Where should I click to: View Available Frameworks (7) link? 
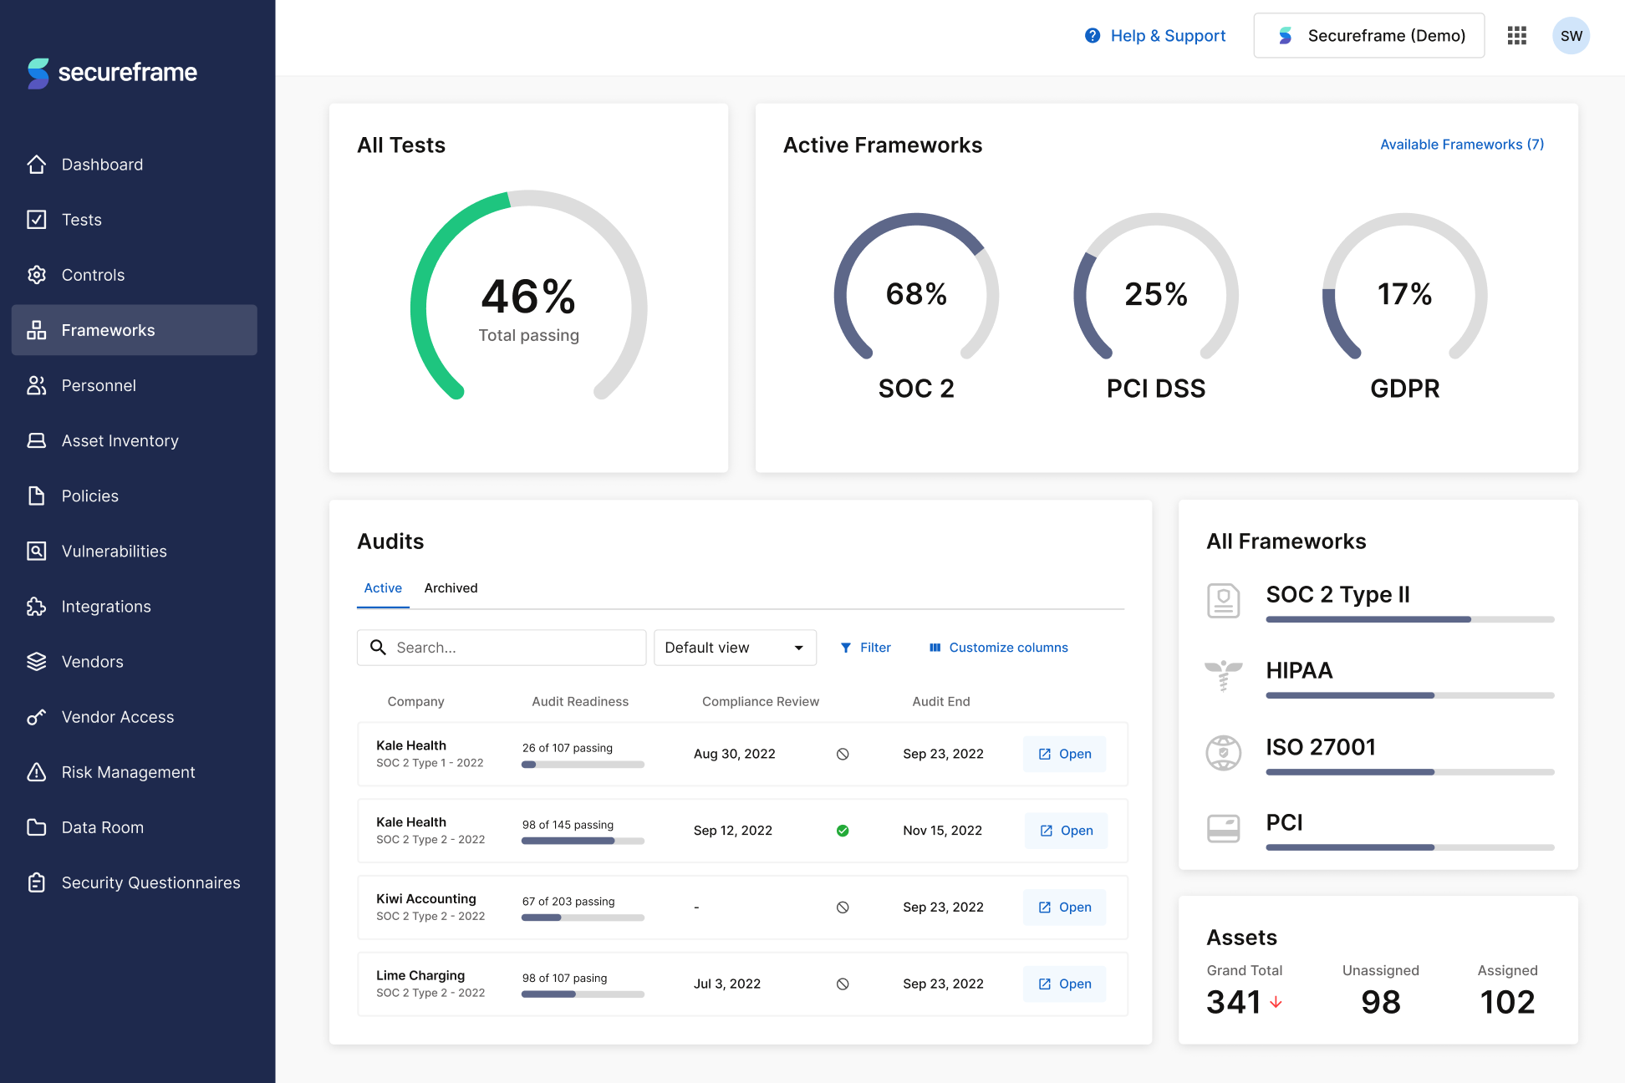[1462, 145]
